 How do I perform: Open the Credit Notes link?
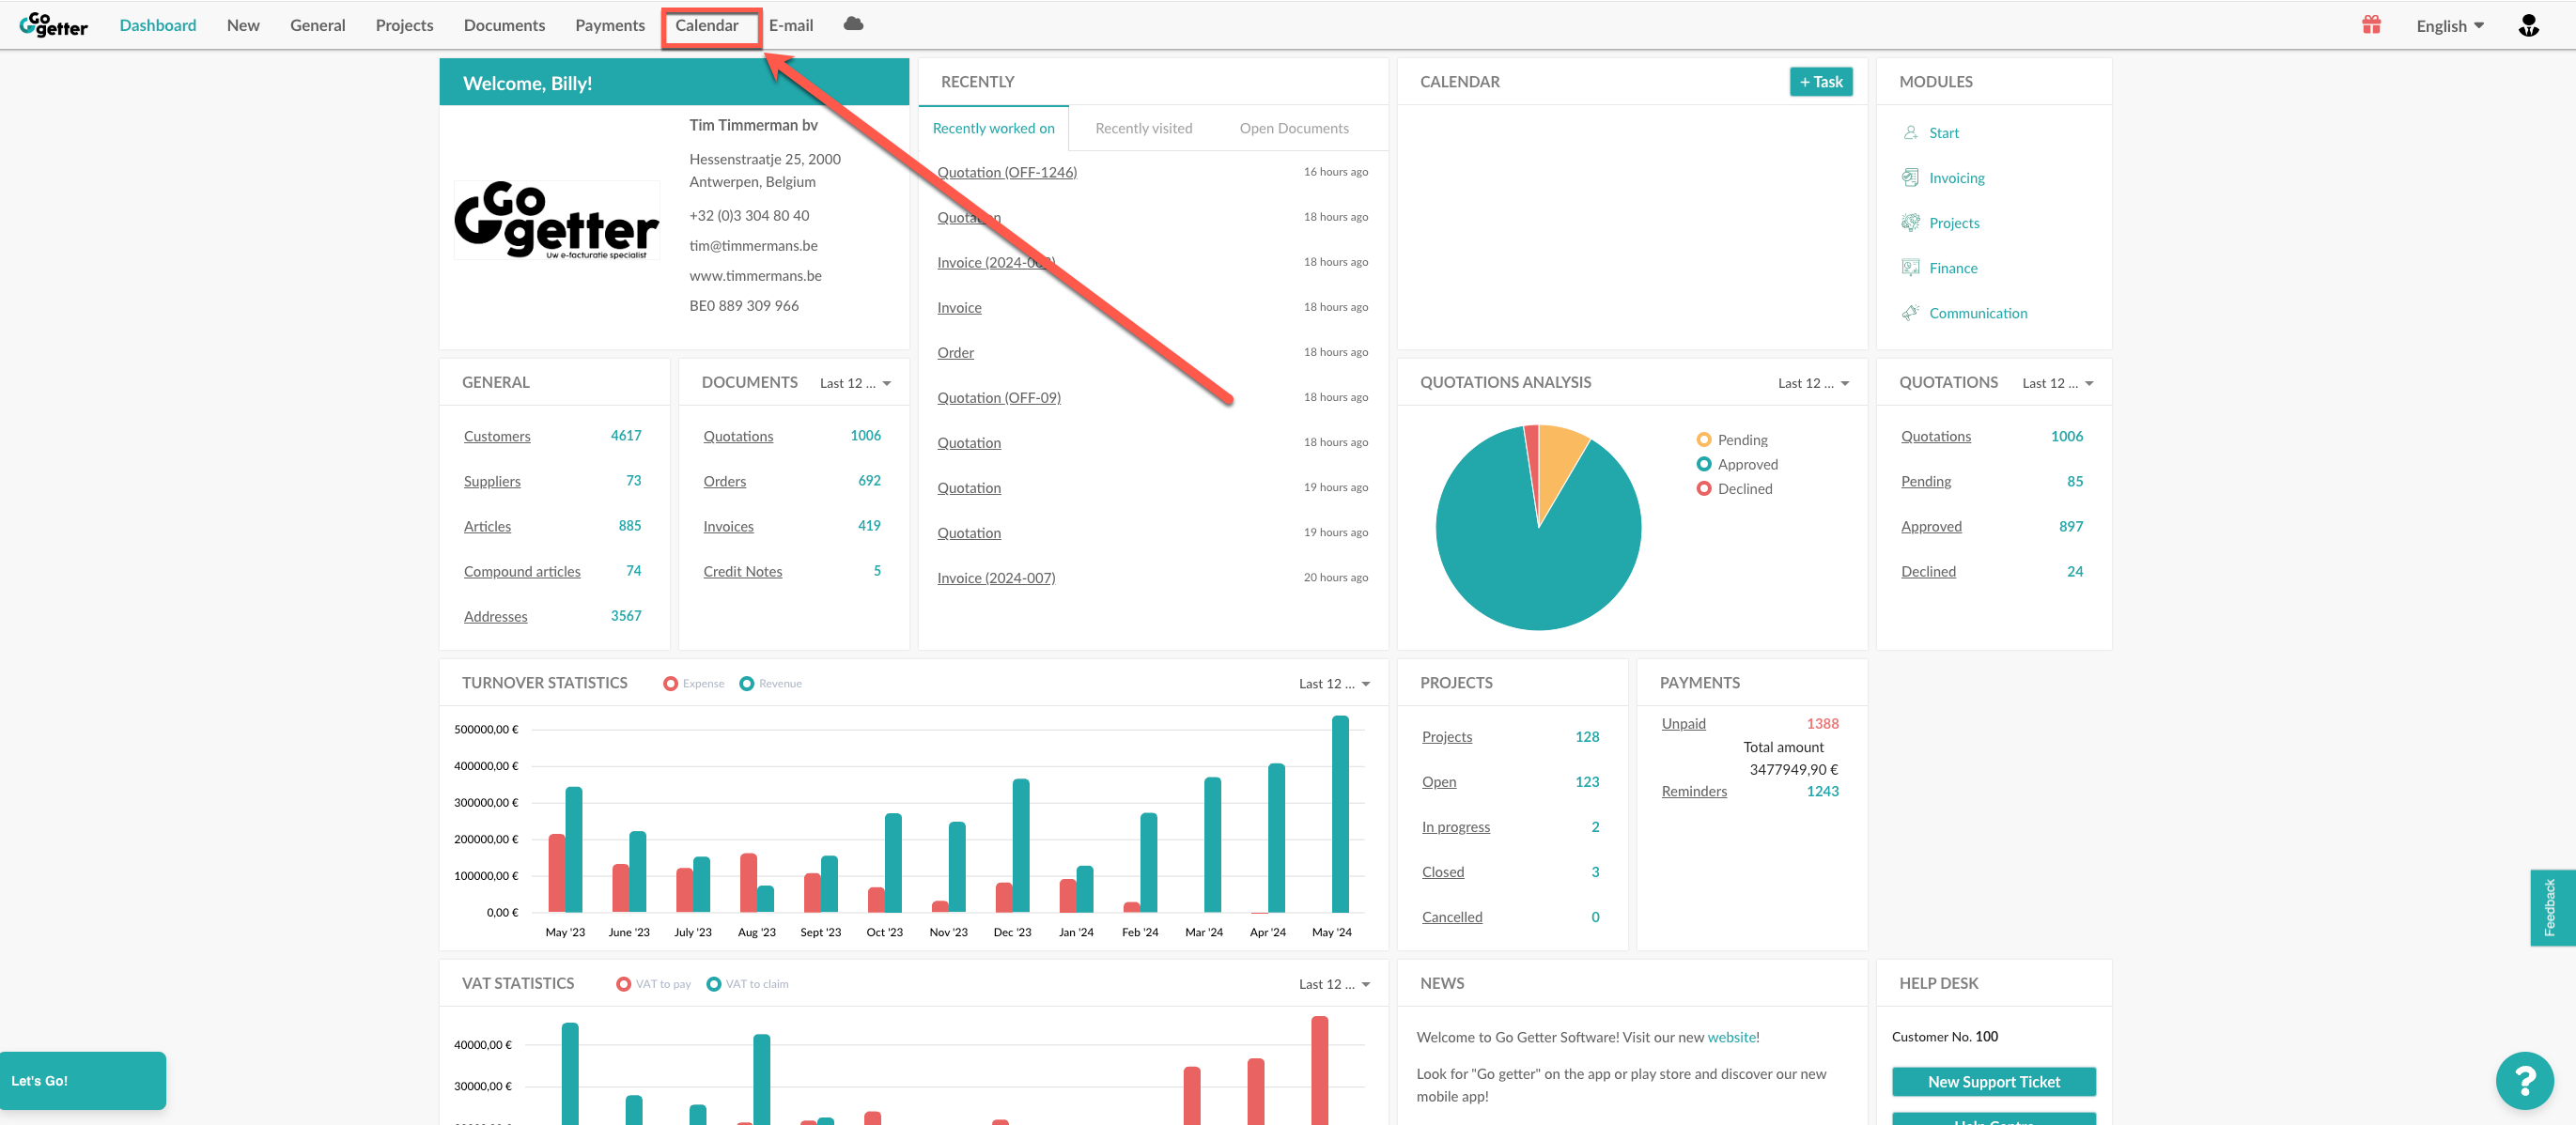(742, 571)
